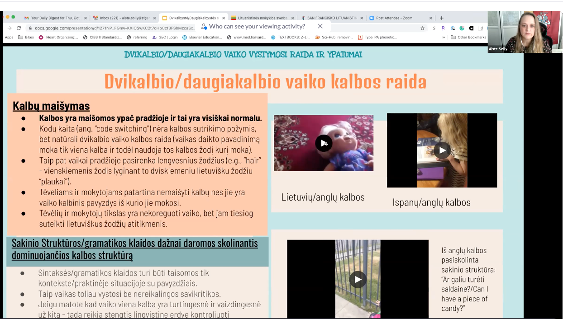This screenshot has width=563, height=319.
Task: Open the Bikes bookmark folder
Action: [27, 37]
